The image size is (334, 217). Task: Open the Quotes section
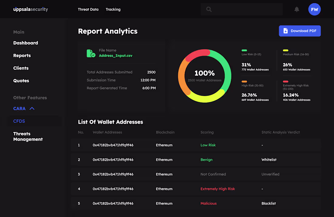point(21,81)
